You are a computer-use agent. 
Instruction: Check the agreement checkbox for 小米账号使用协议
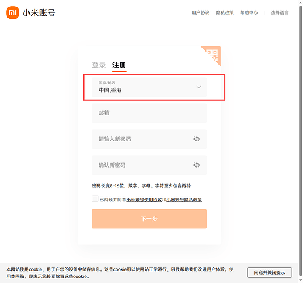(x=95, y=199)
